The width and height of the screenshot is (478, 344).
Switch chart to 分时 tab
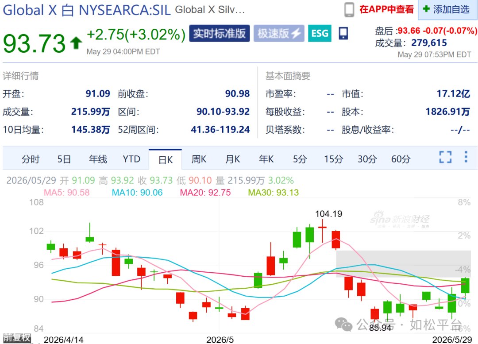[31, 159]
